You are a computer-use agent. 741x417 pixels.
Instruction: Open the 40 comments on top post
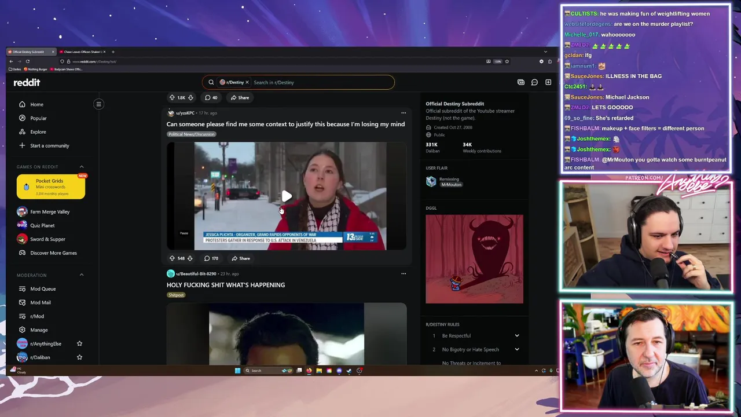(211, 97)
